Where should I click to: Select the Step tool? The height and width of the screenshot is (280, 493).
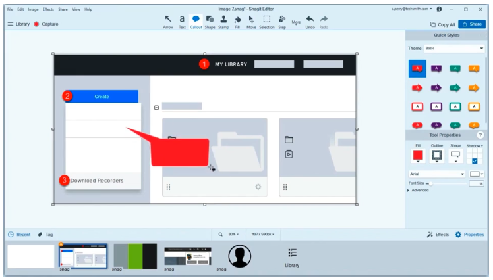[x=282, y=21]
